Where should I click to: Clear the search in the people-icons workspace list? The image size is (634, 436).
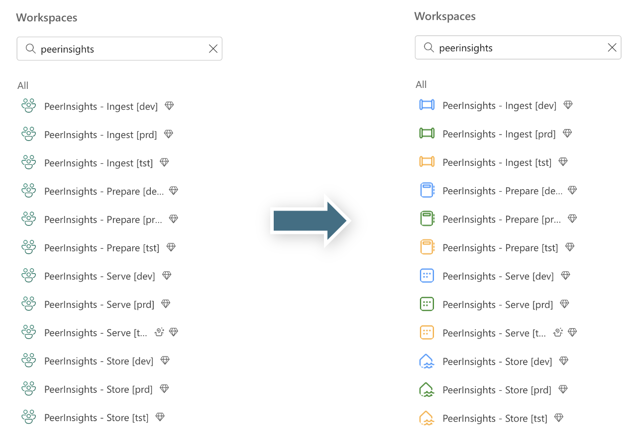coord(213,49)
